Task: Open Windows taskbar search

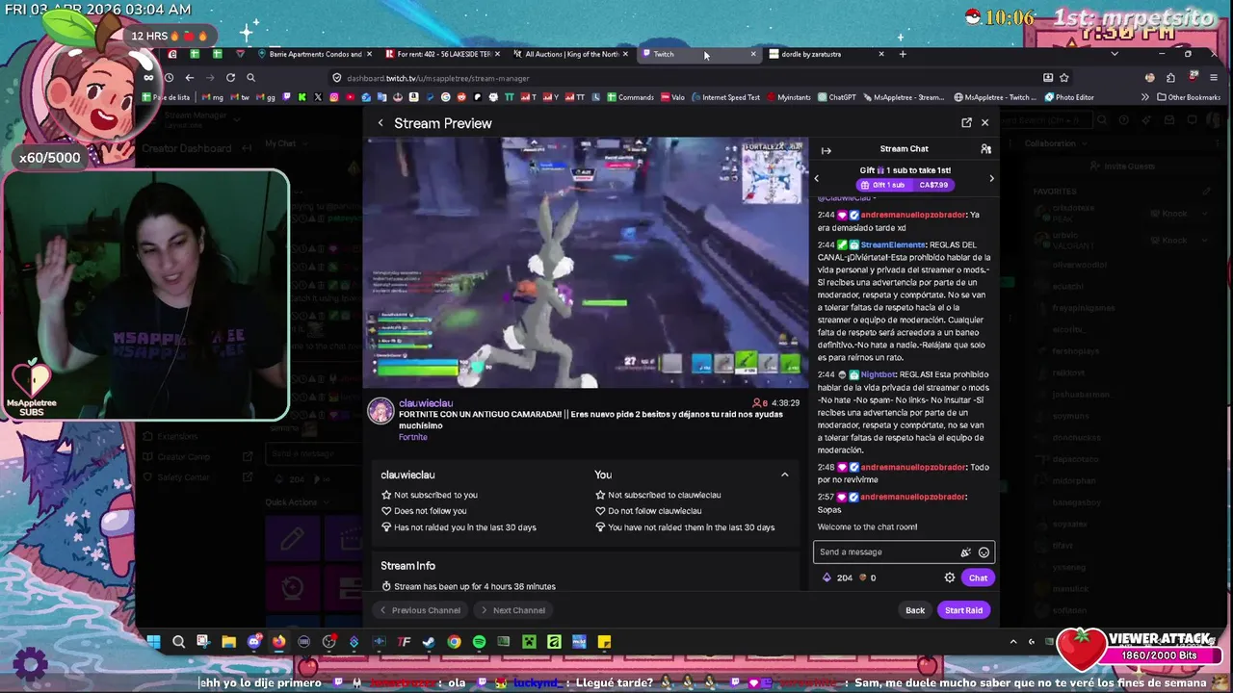Action: [x=178, y=642]
